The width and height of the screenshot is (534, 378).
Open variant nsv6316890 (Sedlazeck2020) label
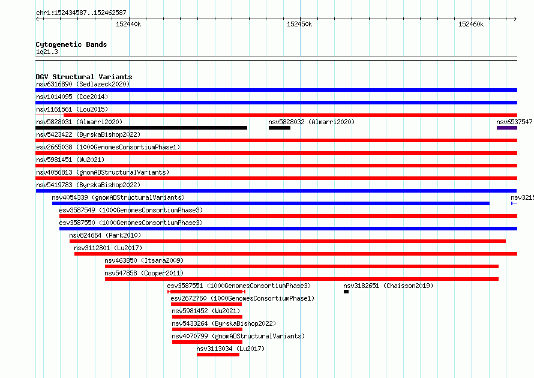[x=83, y=84]
